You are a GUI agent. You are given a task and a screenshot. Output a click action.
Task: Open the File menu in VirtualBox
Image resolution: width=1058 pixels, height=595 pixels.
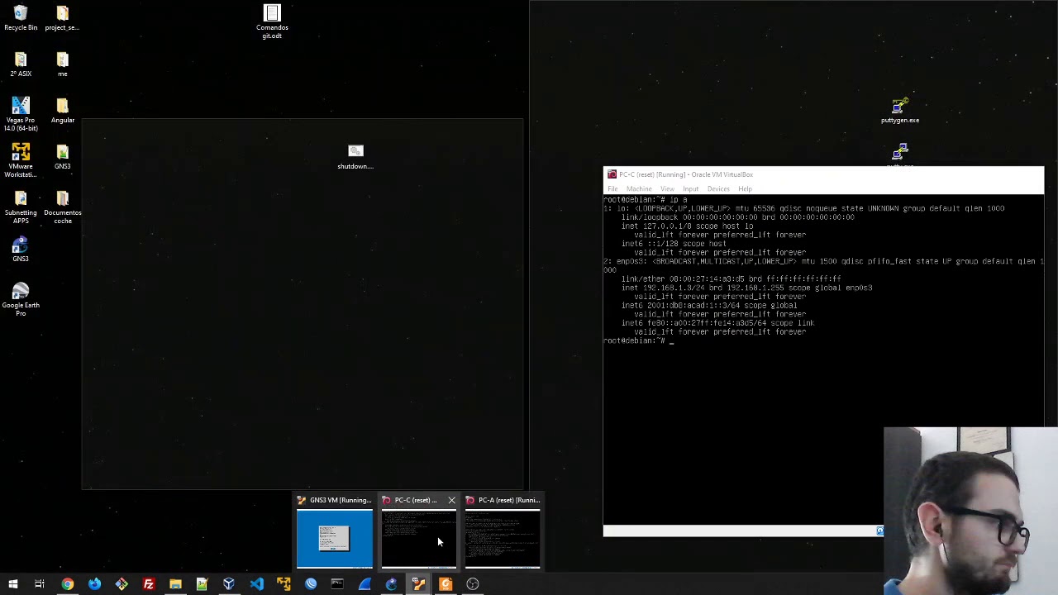tap(612, 189)
